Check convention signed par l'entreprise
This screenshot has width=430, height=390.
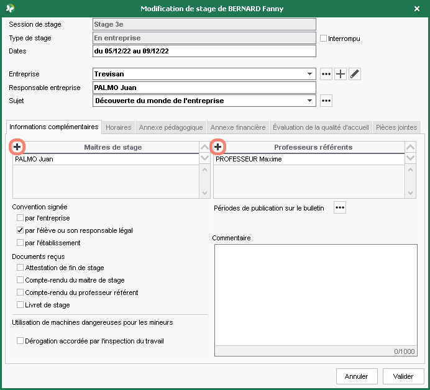[20, 218]
